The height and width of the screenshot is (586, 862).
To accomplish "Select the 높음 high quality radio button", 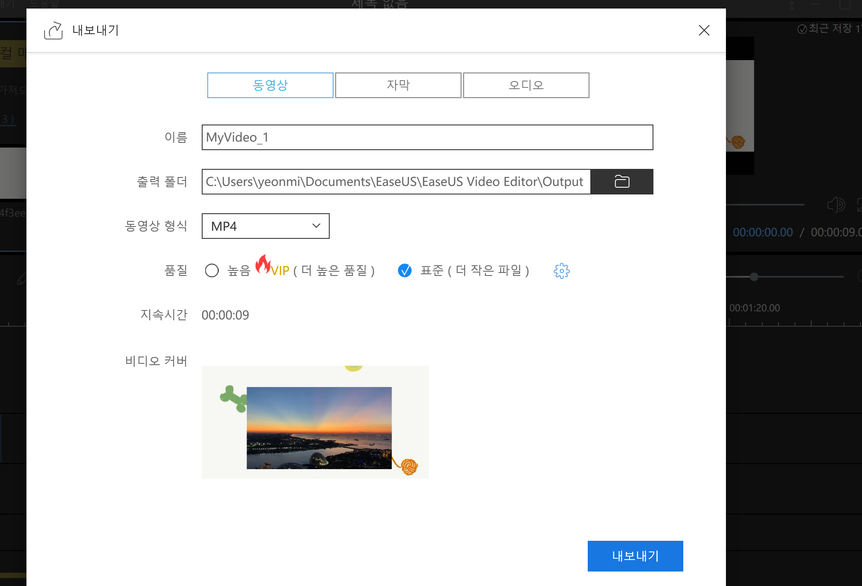I will click(x=212, y=271).
